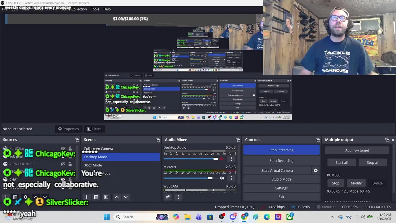Click the Windows Start button
The image size is (396, 223).
click(107, 217)
